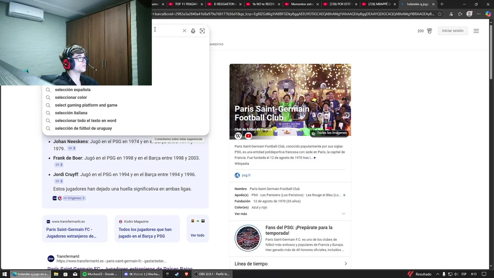
Task: Open the Wikipedia source link under the description
Action: (x=242, y=164)
